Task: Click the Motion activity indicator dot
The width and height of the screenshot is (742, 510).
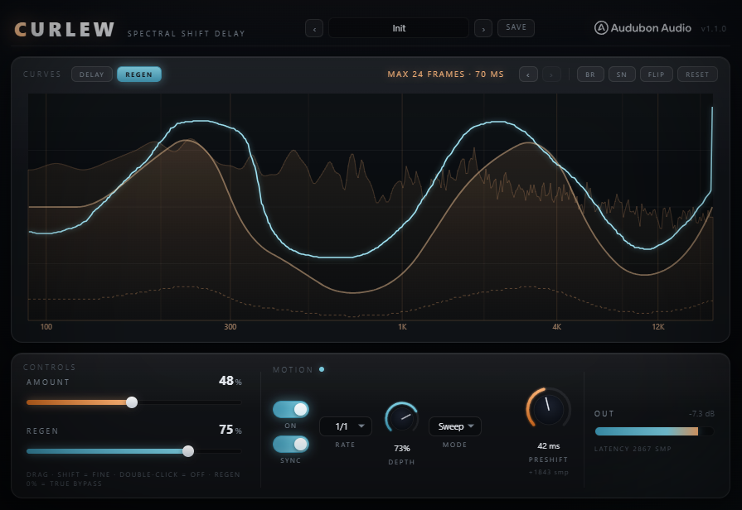Action: 322,369
